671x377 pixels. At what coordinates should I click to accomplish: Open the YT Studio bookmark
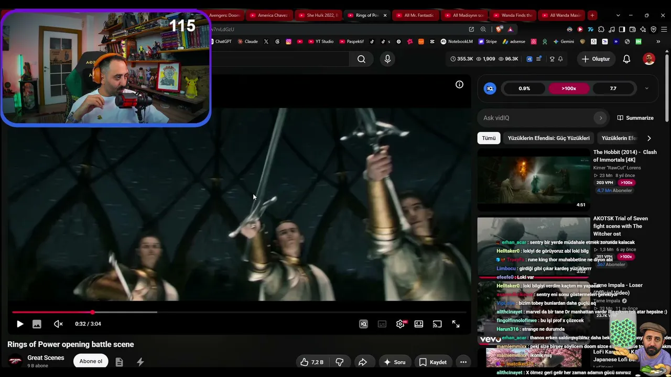tap(321, 41)
